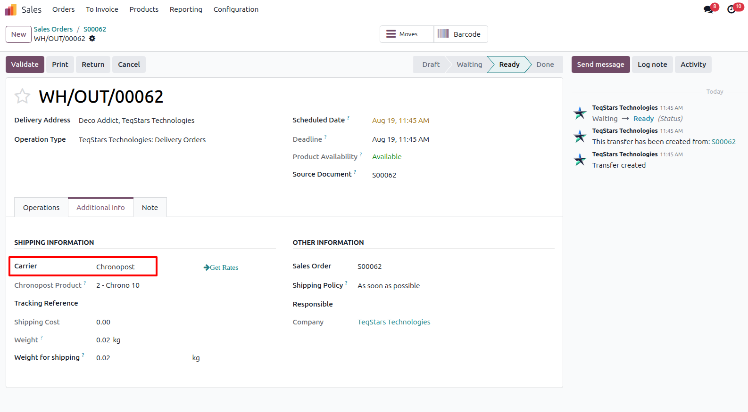This screenshot has width=748, height=412.
Task: Select the Waiting status stage
Action: click(x=469, y=65)
